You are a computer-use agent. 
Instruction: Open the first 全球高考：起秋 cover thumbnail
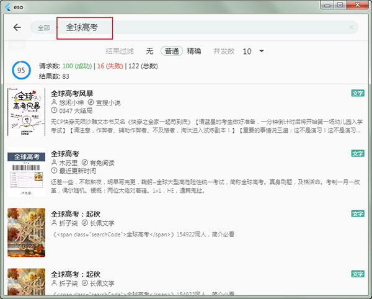(x=26, y=233)
